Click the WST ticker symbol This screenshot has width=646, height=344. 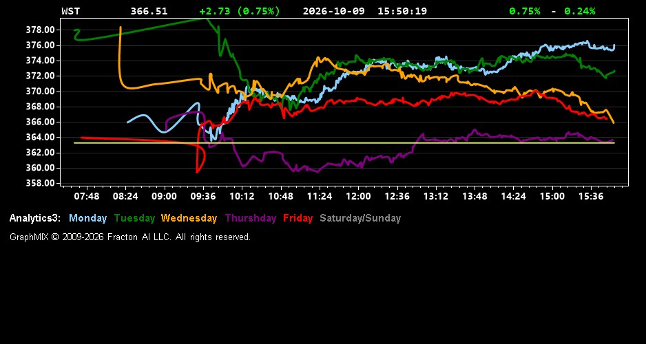[x=70, y=11]
